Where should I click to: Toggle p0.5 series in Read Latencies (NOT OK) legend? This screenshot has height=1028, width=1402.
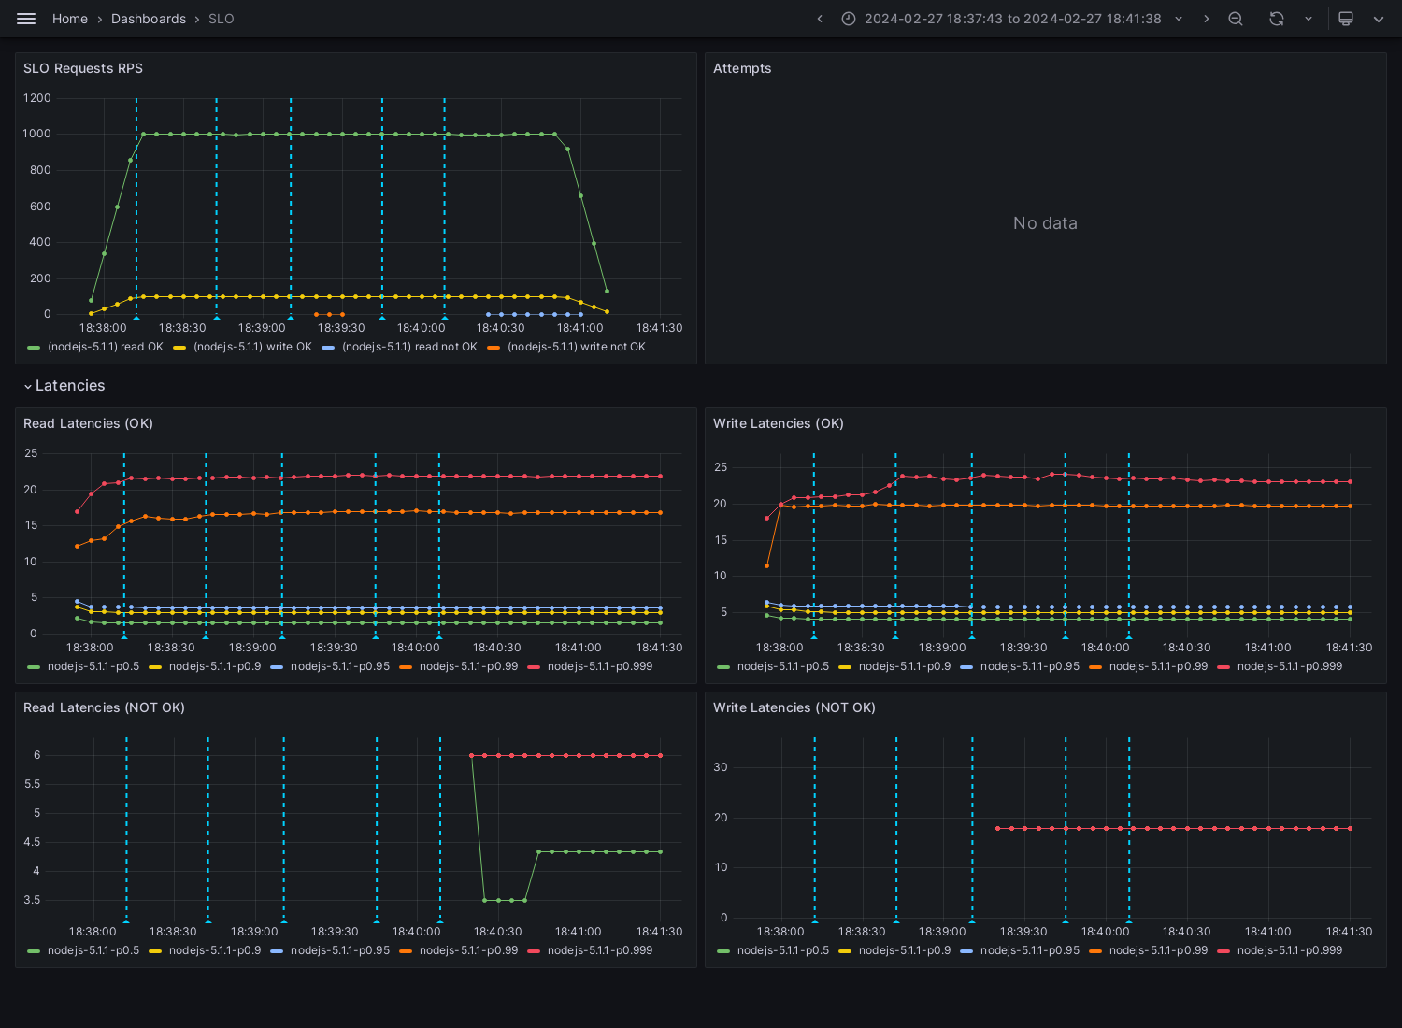click(x=93, y=950)
